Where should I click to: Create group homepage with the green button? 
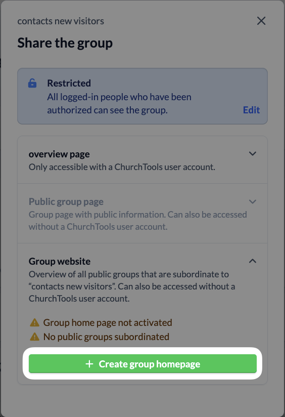pos(142,363)
